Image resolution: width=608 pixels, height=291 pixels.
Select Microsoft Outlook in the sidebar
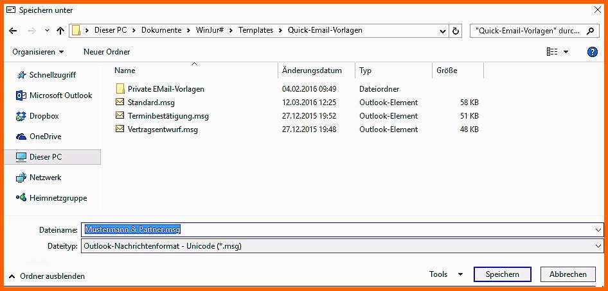(x=61, y=96)
